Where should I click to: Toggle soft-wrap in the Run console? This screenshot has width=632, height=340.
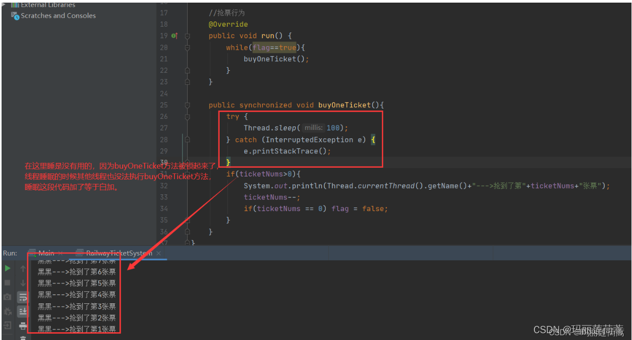23,297
